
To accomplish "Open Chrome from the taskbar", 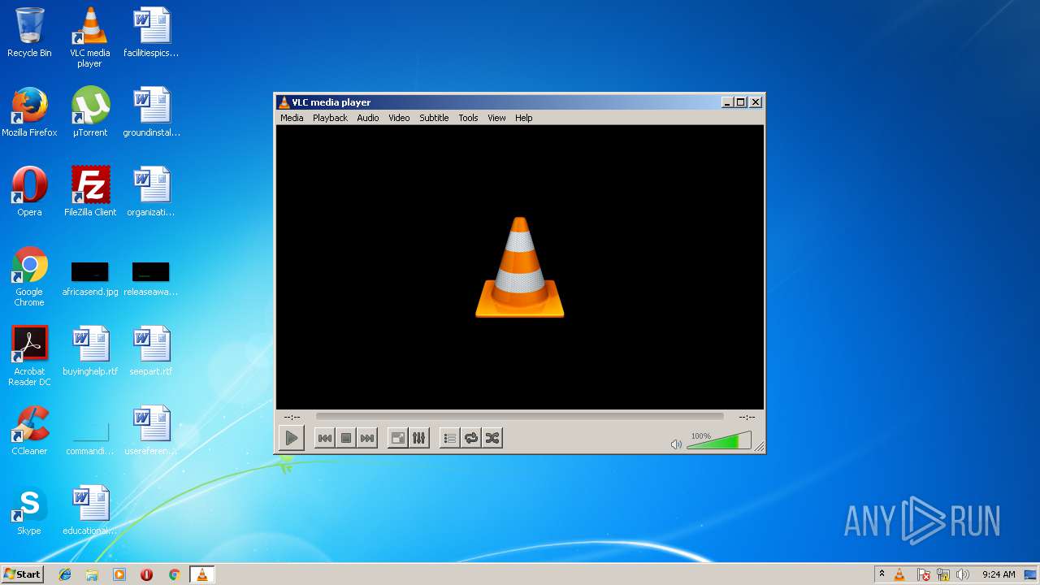I will 174,574.
